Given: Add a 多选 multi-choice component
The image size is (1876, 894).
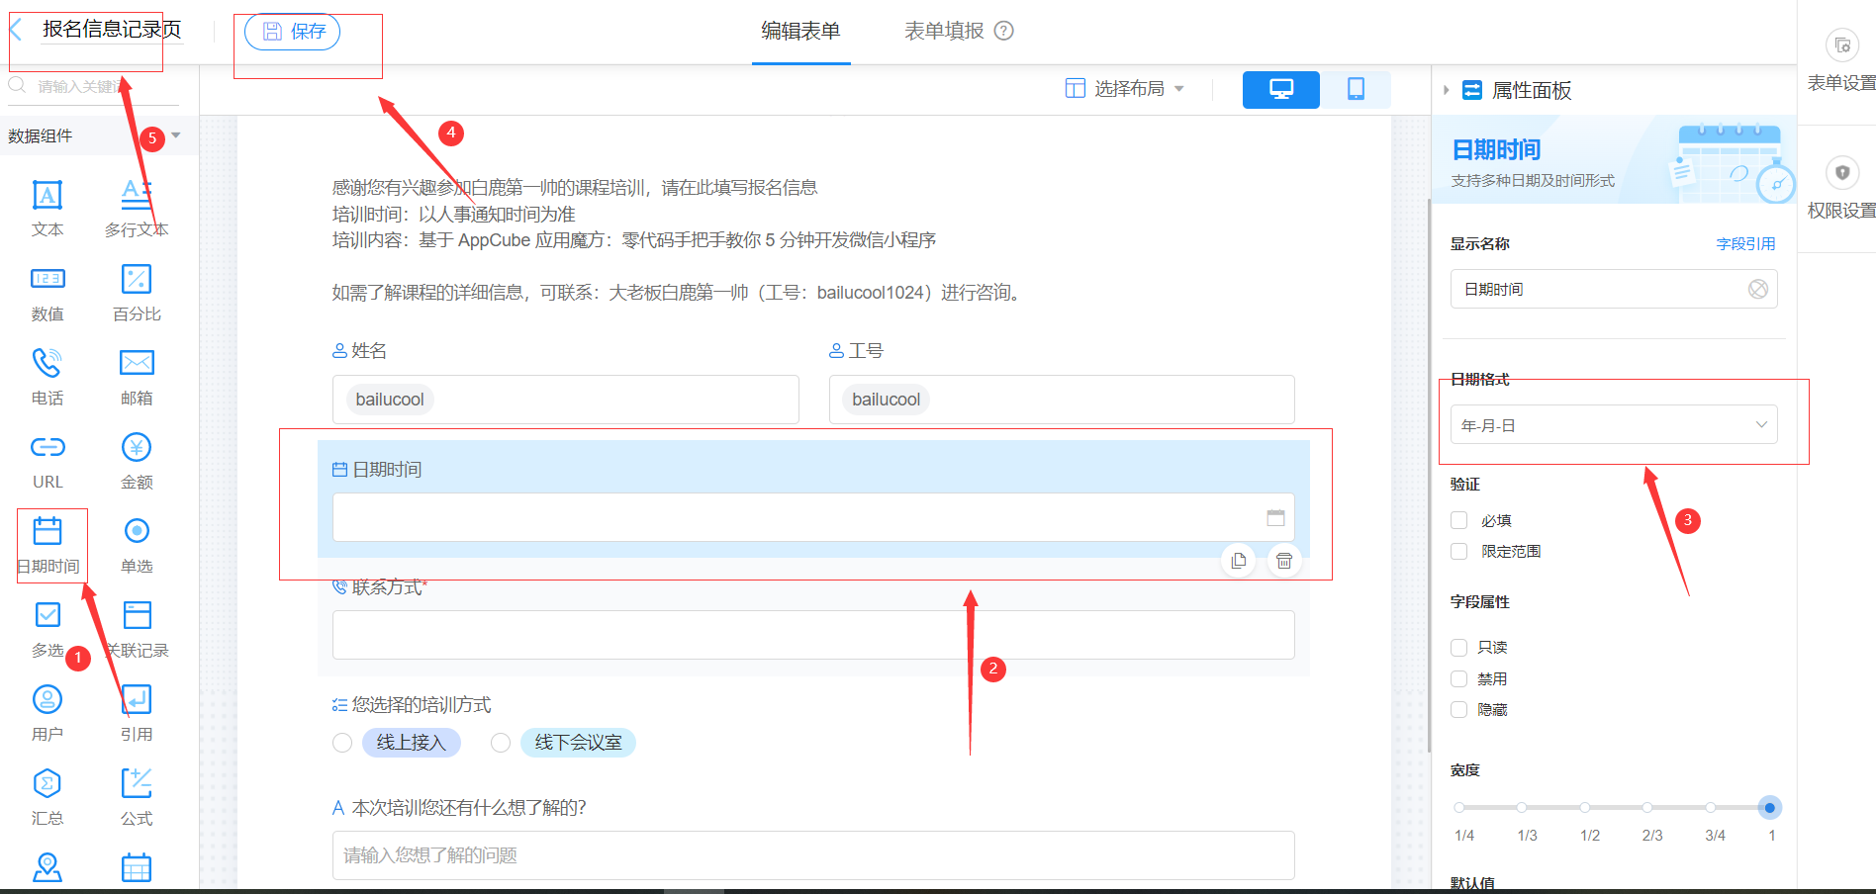Looking at the screenshot, I should click(47, 629).
